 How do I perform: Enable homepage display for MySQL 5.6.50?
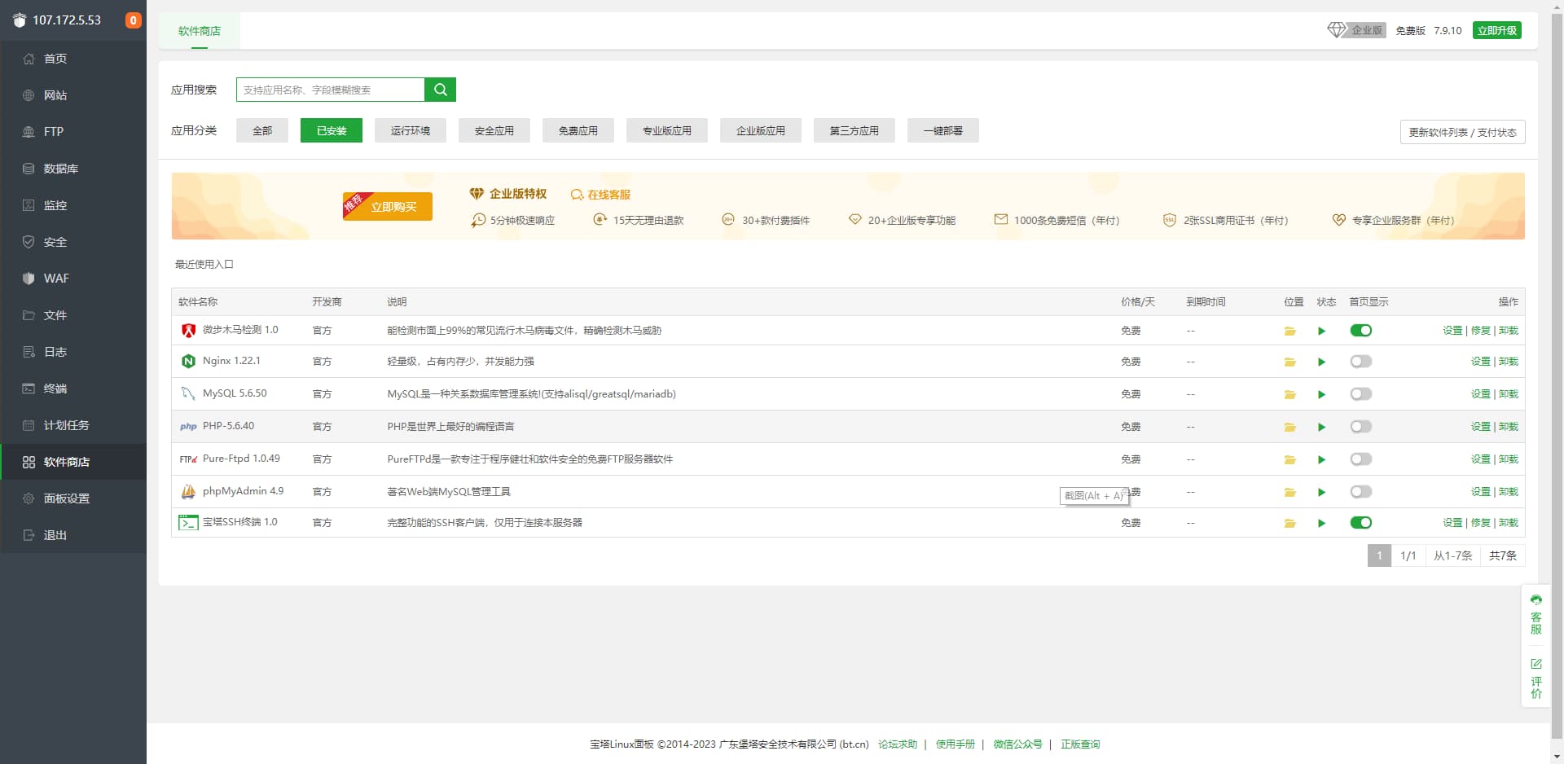(1360, 394)
